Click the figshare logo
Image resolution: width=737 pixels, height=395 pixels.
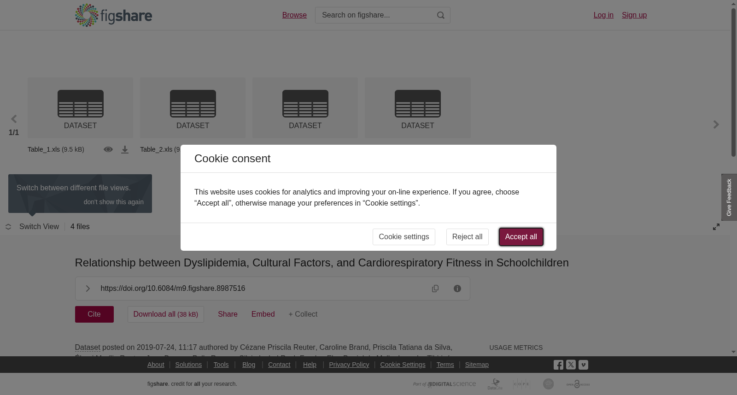coord(113,15)
